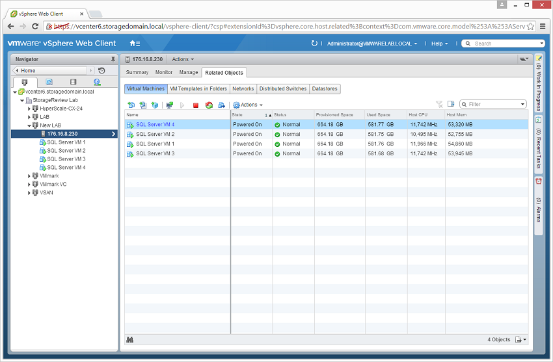This screenshot has width=553, height=362.
Task: Click the new virtual machine toolbar icon
Action: (131, 105)
